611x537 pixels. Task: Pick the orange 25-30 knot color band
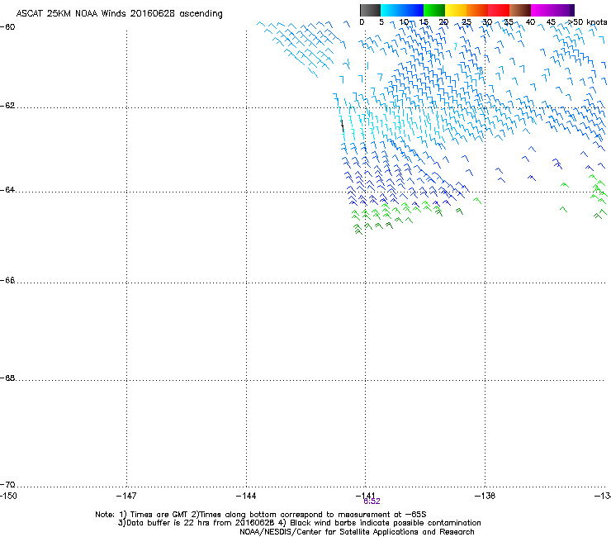[x=477, y=10]
